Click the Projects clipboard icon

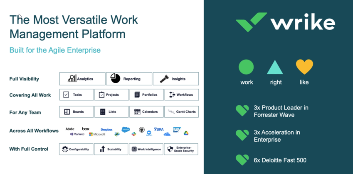pos(102,94)
